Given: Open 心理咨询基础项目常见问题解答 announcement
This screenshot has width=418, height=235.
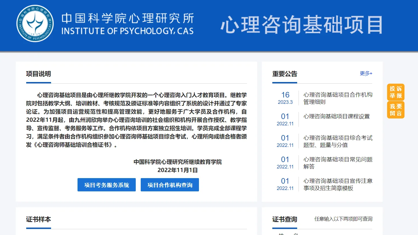Looking at the screenshot, I should (x=338, y=163).
